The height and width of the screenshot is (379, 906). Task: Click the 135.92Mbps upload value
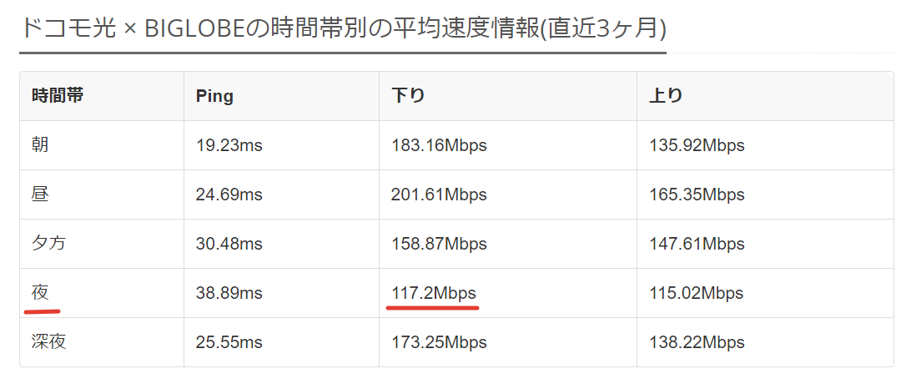697,145
